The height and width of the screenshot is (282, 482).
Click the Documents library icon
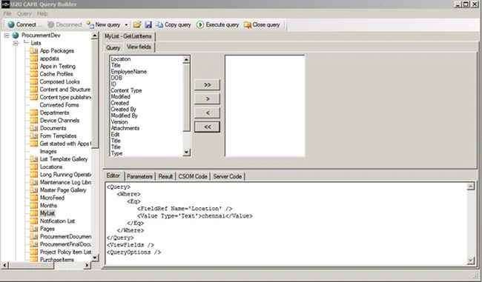click(x=34, y=128)
